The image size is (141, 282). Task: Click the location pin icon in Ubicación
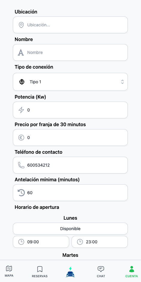[x=21, y=25]
